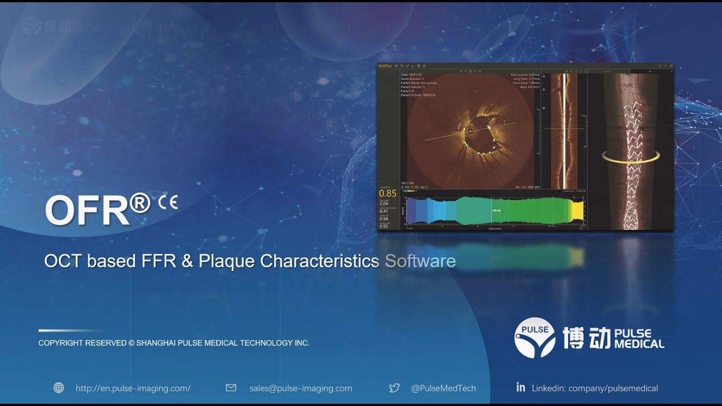Screen dimensions: 722x406
Task: Click the yellow ring marker in the 3D vessel view
Action: pos(630,156)
